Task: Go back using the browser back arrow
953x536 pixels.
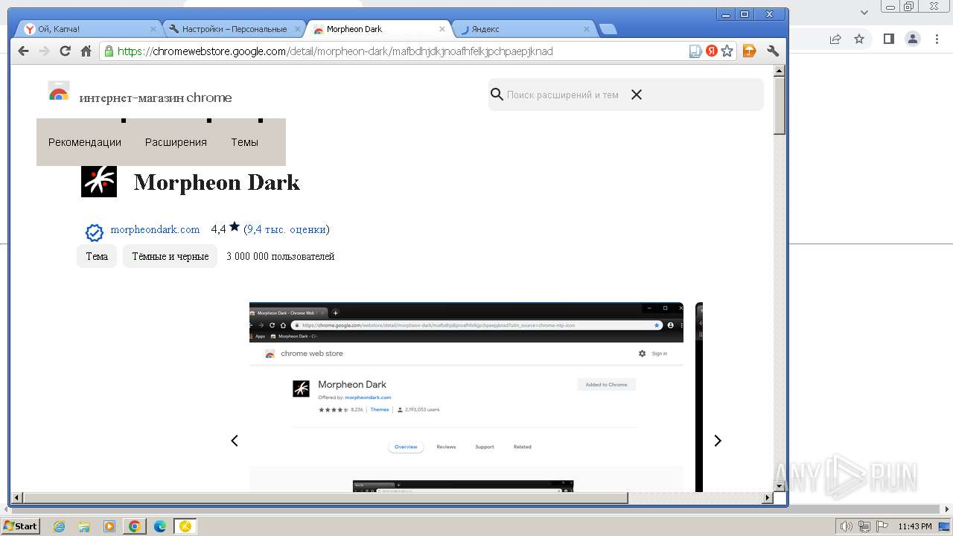Action: (23, 51)
